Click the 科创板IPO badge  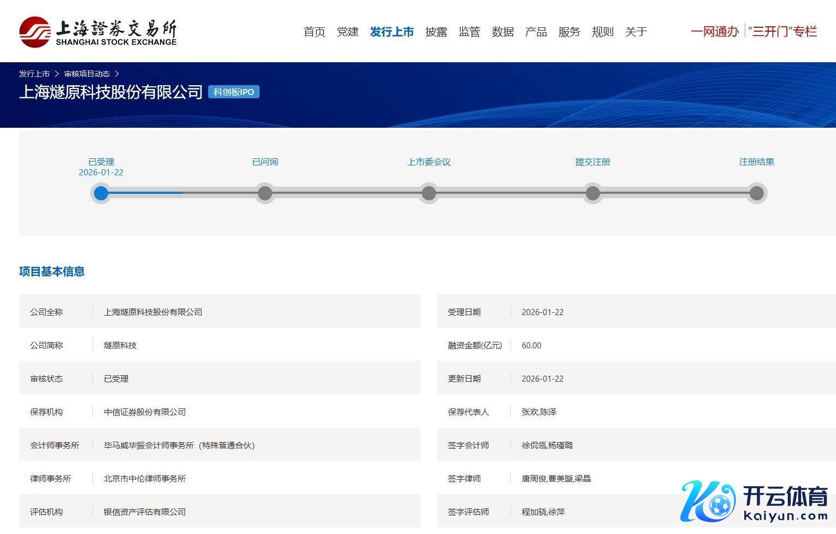(x=233, y=92)
